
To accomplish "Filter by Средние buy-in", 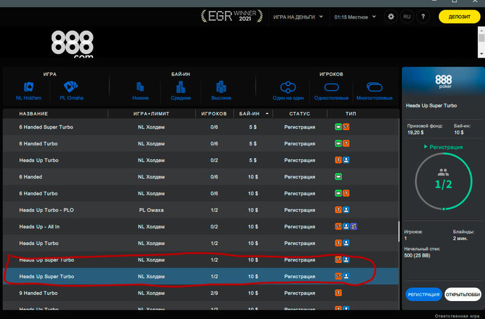I will (181, 91).
